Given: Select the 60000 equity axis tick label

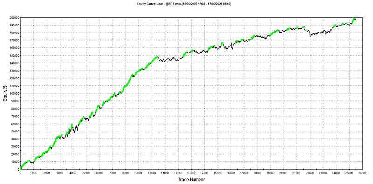Looking at the screenshot, I should coord(15,124).
